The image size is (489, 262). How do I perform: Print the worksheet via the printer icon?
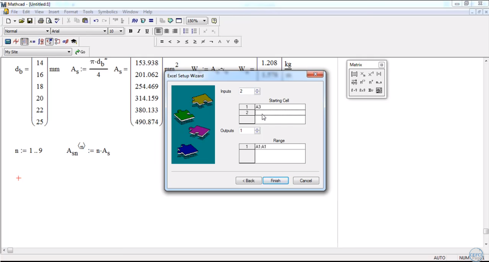pos(41,21)
